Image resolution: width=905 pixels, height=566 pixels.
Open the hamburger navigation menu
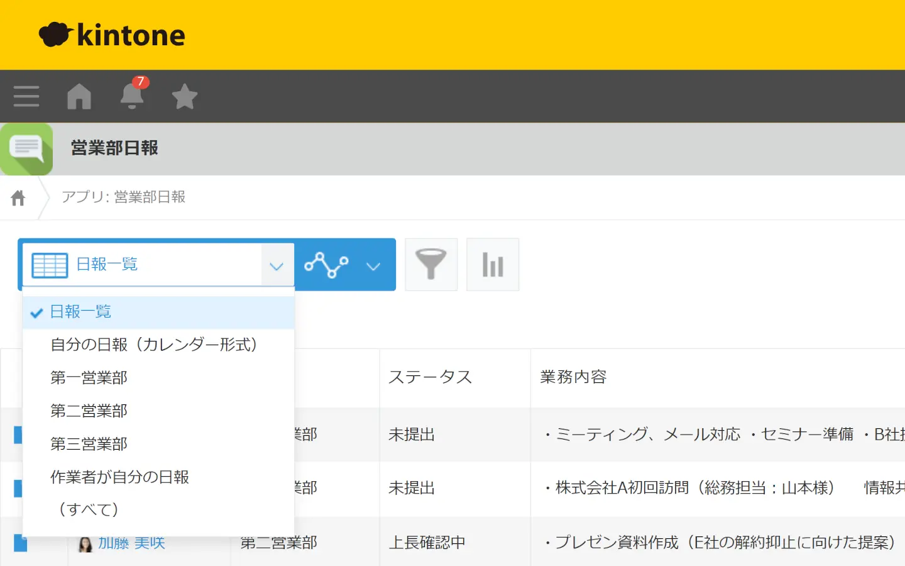pos(26,96)
